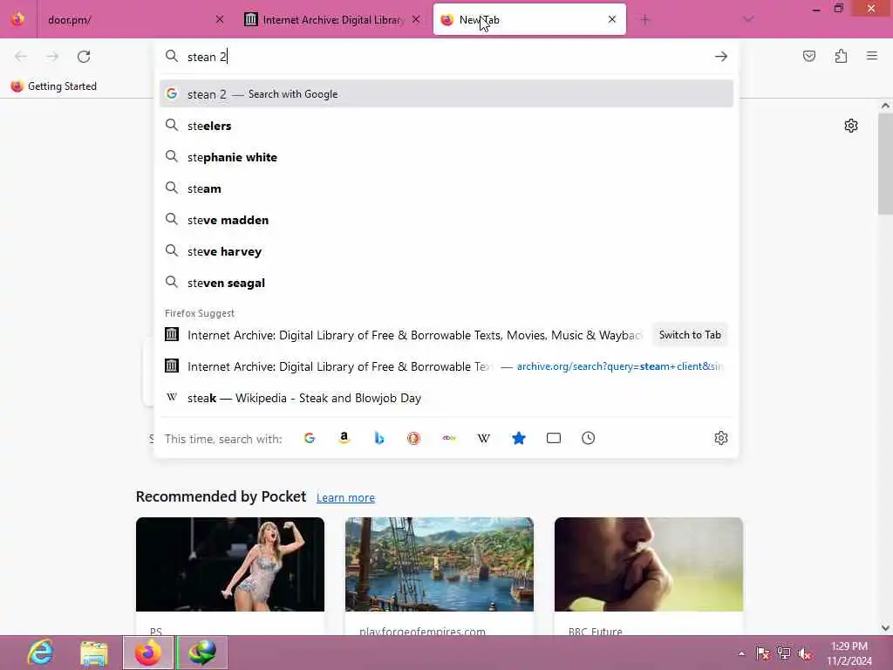The height and width of the screenshot is (670, 893).
Task: Open steak Wikipedia suggestion
Action: pos(446,398)
